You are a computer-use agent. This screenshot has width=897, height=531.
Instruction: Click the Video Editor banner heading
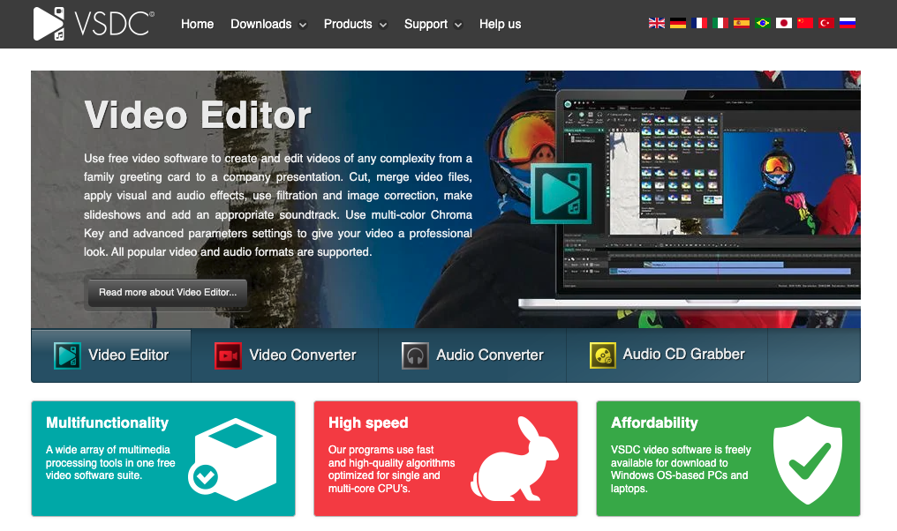click(x=198, y=115)
